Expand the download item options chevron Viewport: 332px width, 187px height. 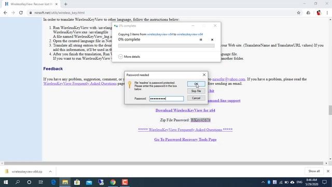pyautogui.click(x=50, y=171)
